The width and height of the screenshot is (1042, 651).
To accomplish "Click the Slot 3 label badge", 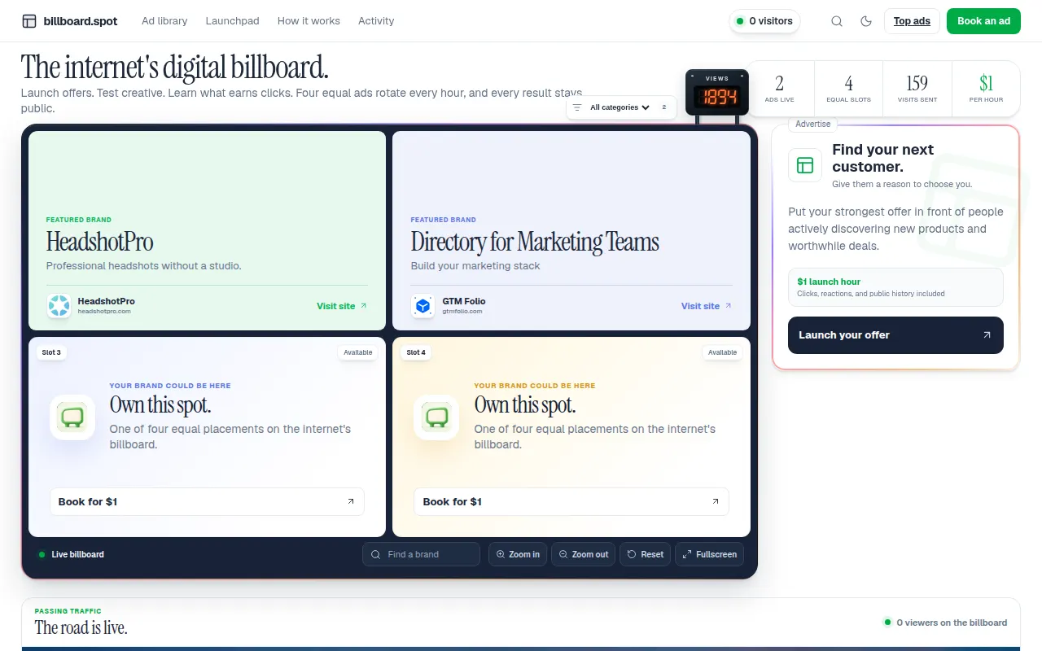I will click(x=51, y=352).
